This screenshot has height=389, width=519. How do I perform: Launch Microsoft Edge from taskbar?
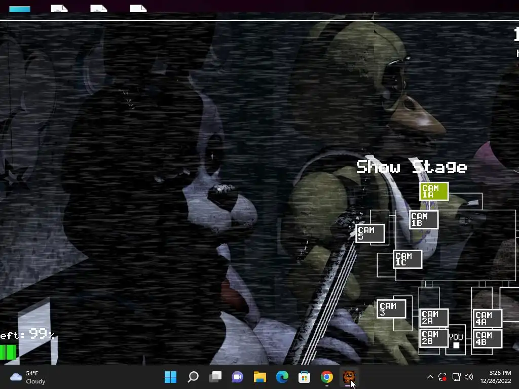282,377
